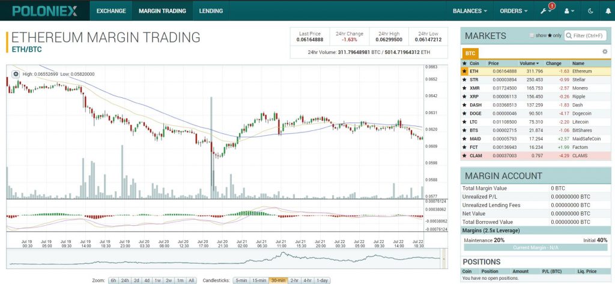Set zoom range to 24h
This screenshot has width=615, height=284.
point(125,280)
